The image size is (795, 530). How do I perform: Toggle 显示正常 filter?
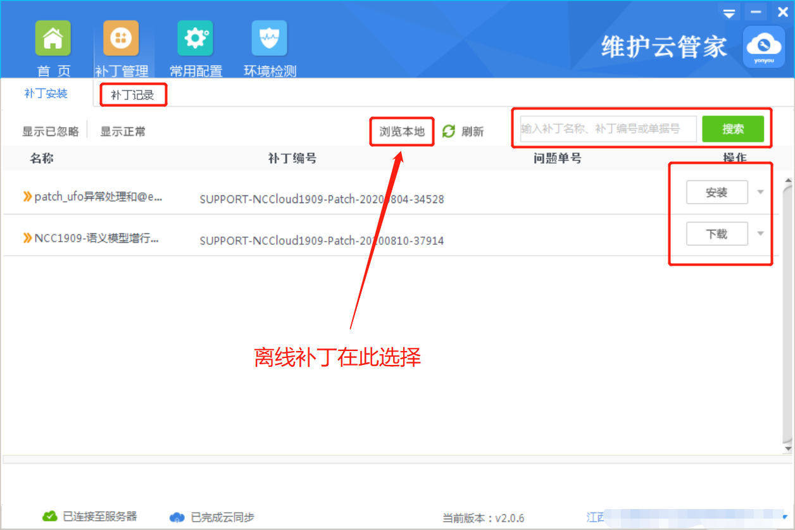[x=123, y=132]
